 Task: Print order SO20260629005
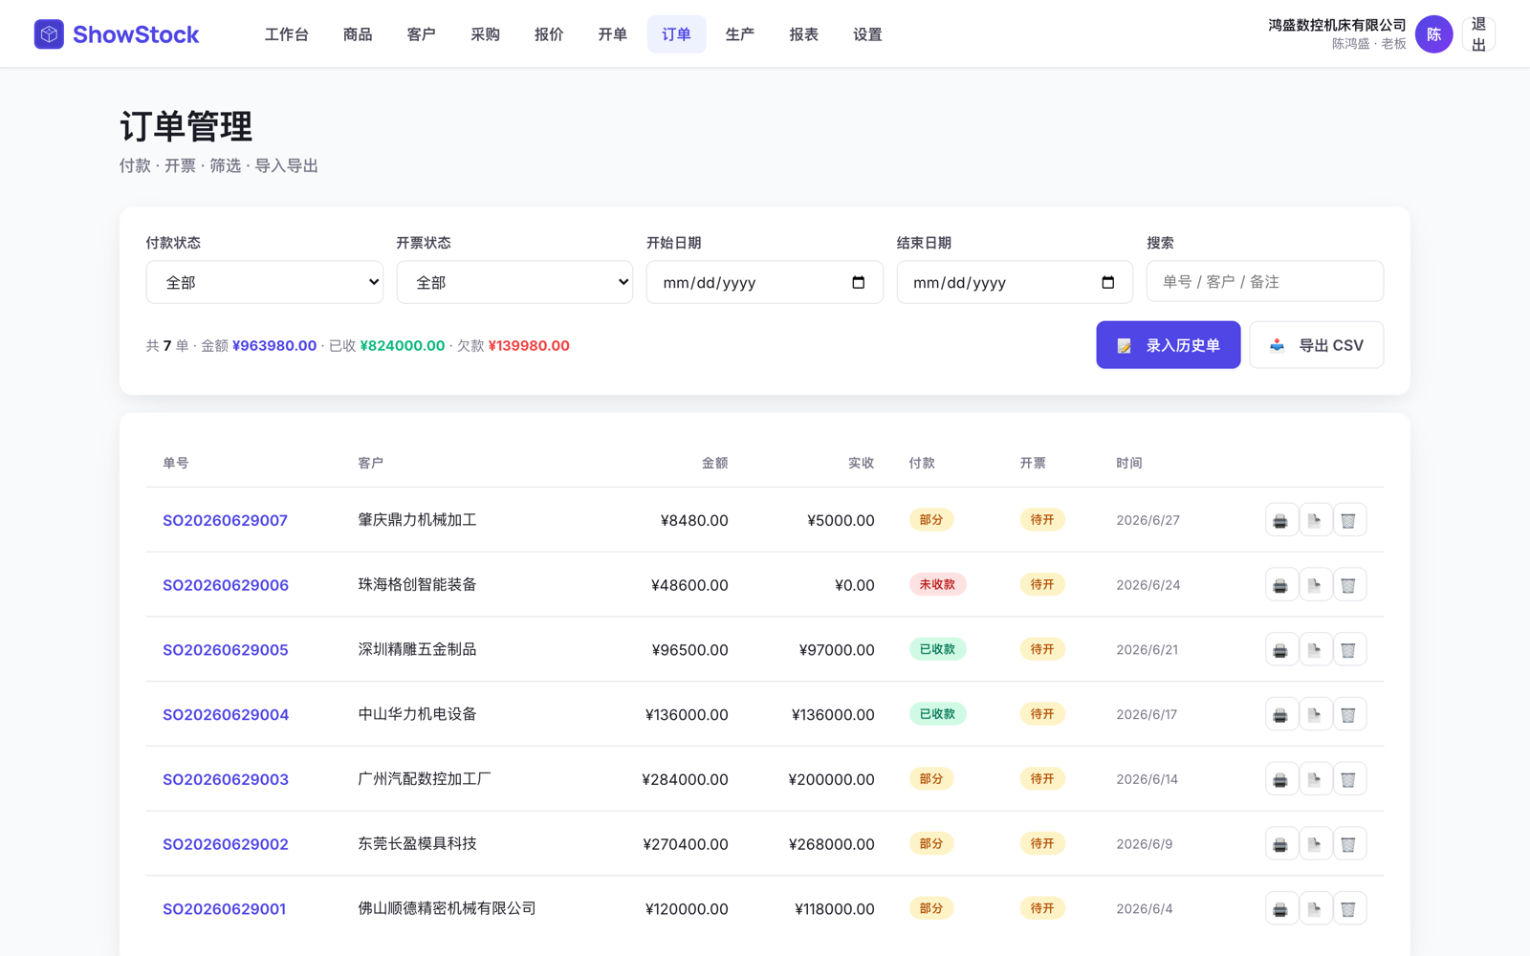(1280, 650)
